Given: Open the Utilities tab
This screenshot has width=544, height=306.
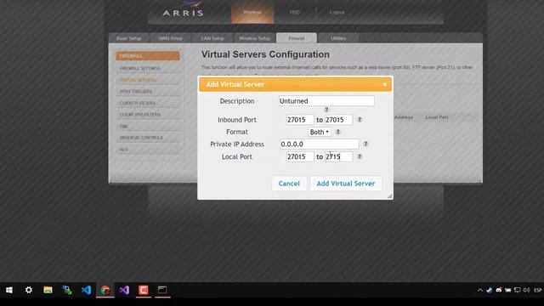Looking at the screenshot, I should pyautogui.click(x=338, y=38).
